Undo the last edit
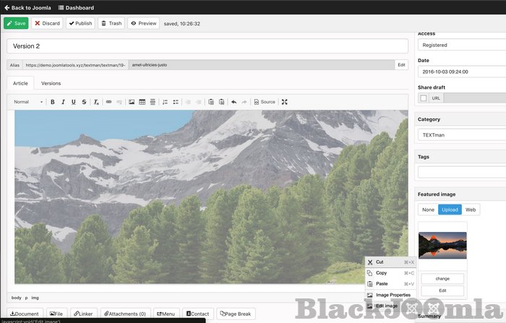The image size is (506, 323). (233, 102)
